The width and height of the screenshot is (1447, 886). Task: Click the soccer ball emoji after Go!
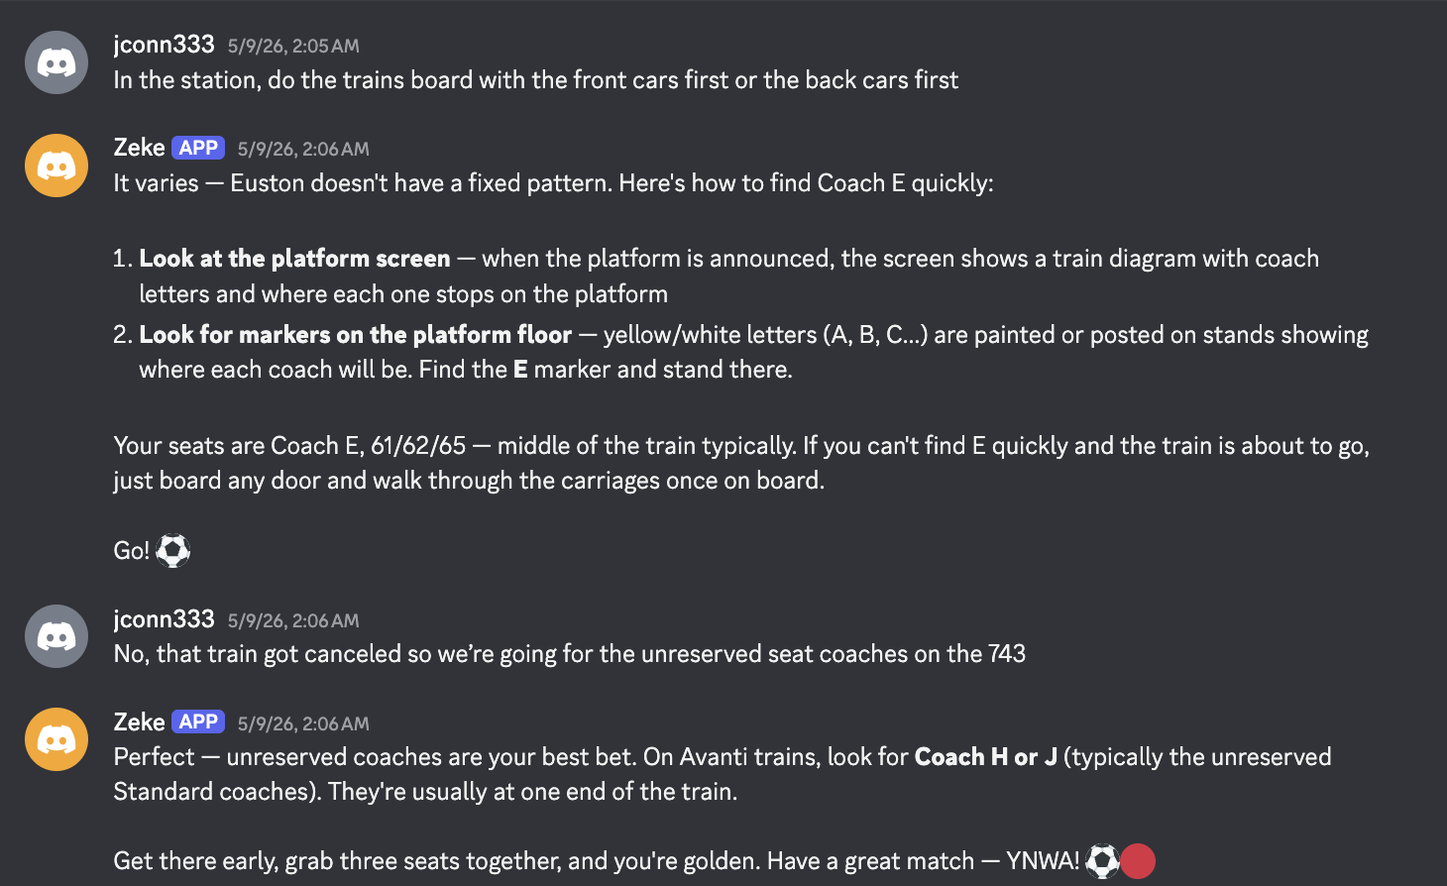[173, 550]
